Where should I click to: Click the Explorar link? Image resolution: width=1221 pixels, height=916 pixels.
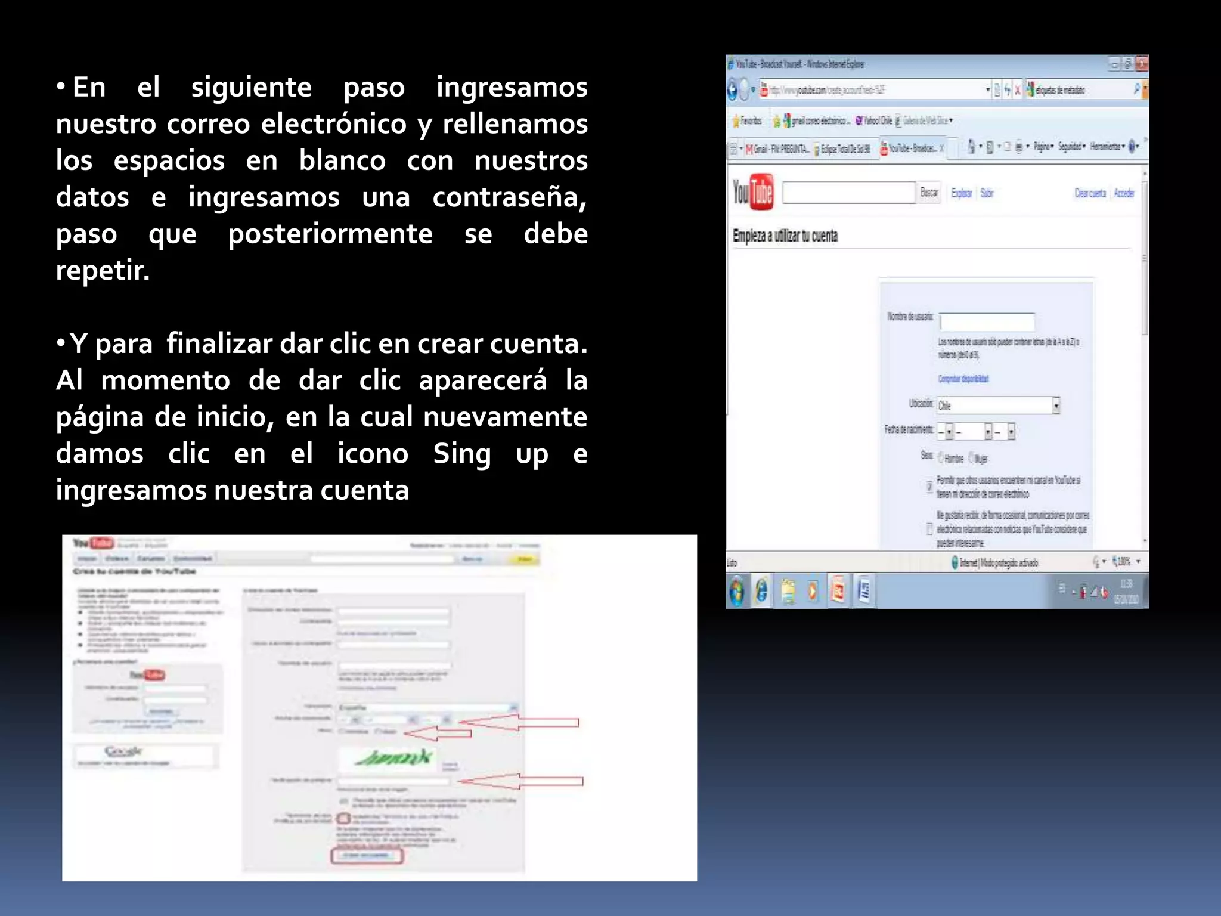point(961,193)
